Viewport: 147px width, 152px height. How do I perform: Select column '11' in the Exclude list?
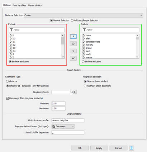(x=35, y=42)
